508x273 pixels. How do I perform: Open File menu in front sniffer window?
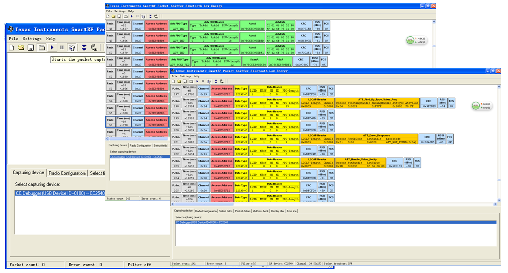coord(175,76)
